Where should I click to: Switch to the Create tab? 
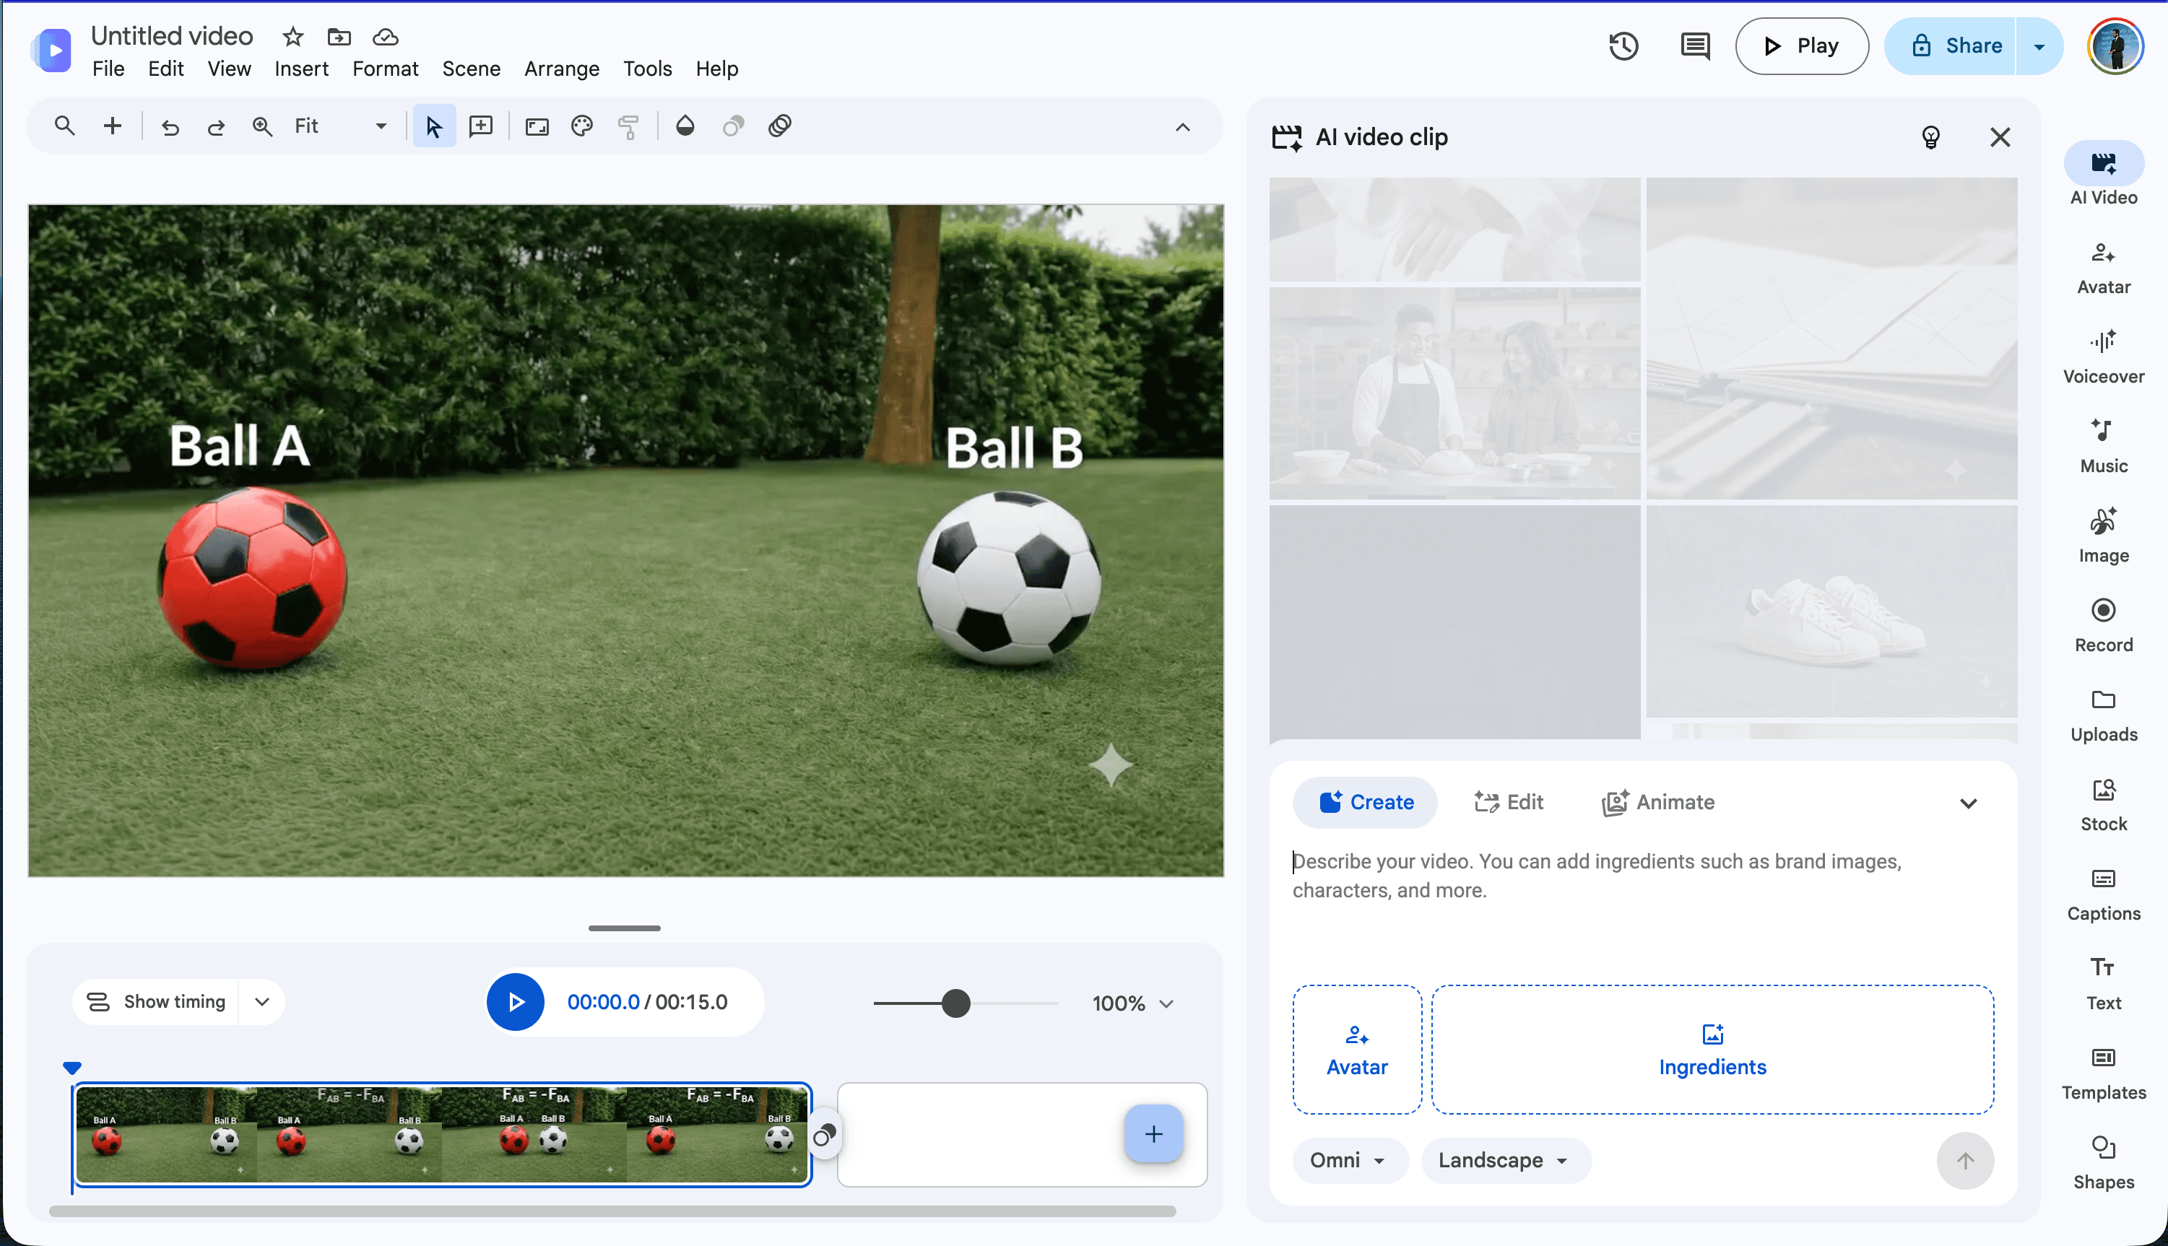pyautogui.click(x=1364, y=802)
